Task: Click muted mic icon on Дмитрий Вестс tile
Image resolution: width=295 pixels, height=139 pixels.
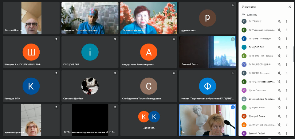Action: 233,39
